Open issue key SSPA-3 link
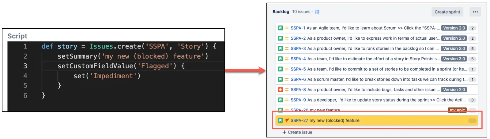The height and width of the screenshot is (139, 490). (x=298, y=48)
